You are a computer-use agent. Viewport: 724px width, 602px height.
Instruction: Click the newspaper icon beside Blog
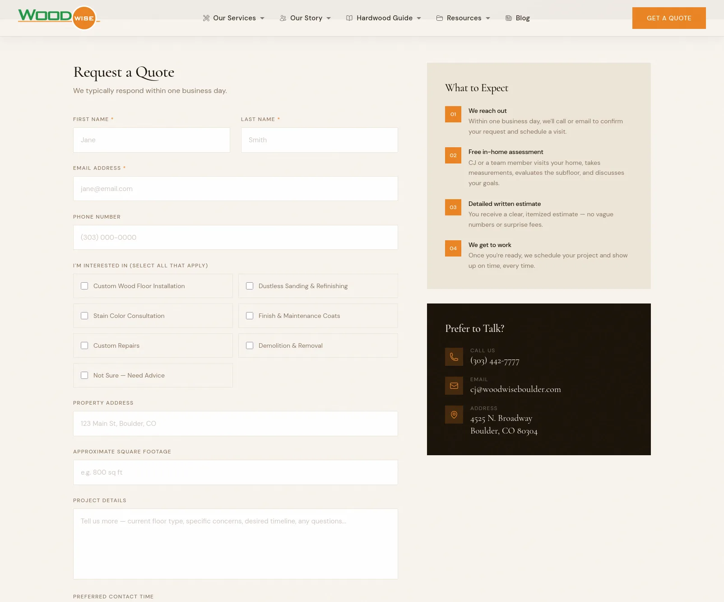point(508,18)
